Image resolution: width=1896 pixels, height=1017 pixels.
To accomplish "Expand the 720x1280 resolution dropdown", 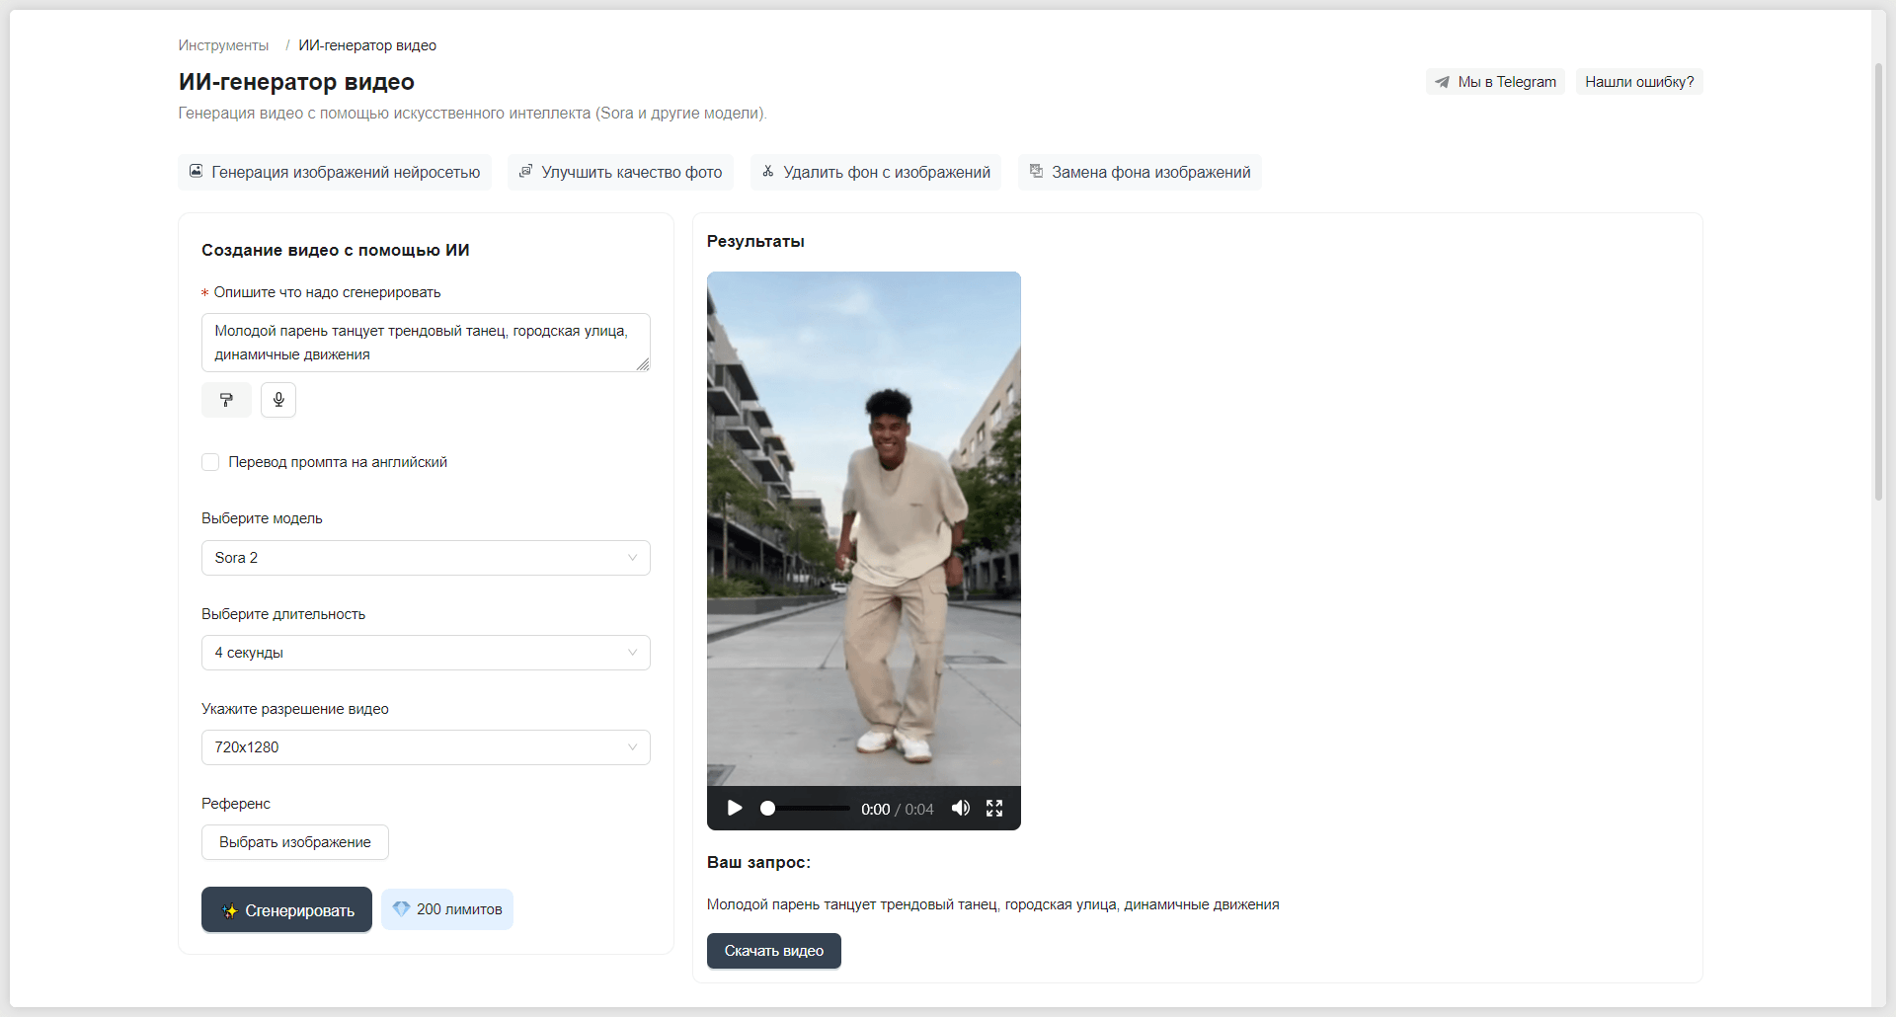I will tap(426, 747).
